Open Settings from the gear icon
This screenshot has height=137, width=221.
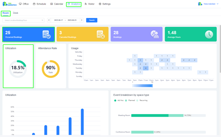coord(100,4)
